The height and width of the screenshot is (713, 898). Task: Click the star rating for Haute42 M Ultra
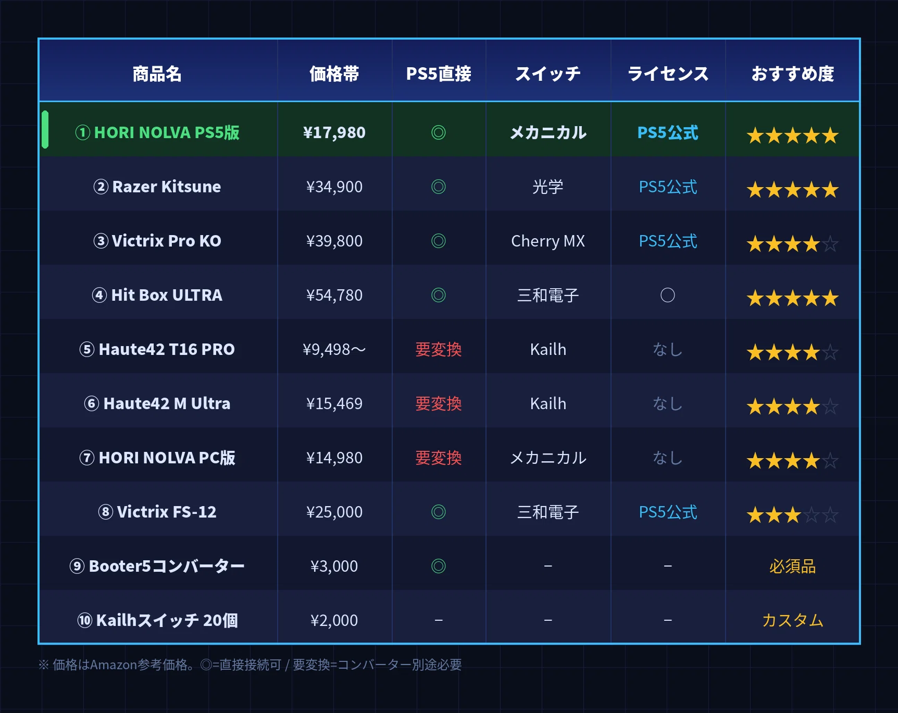click(x=792, y=407)
